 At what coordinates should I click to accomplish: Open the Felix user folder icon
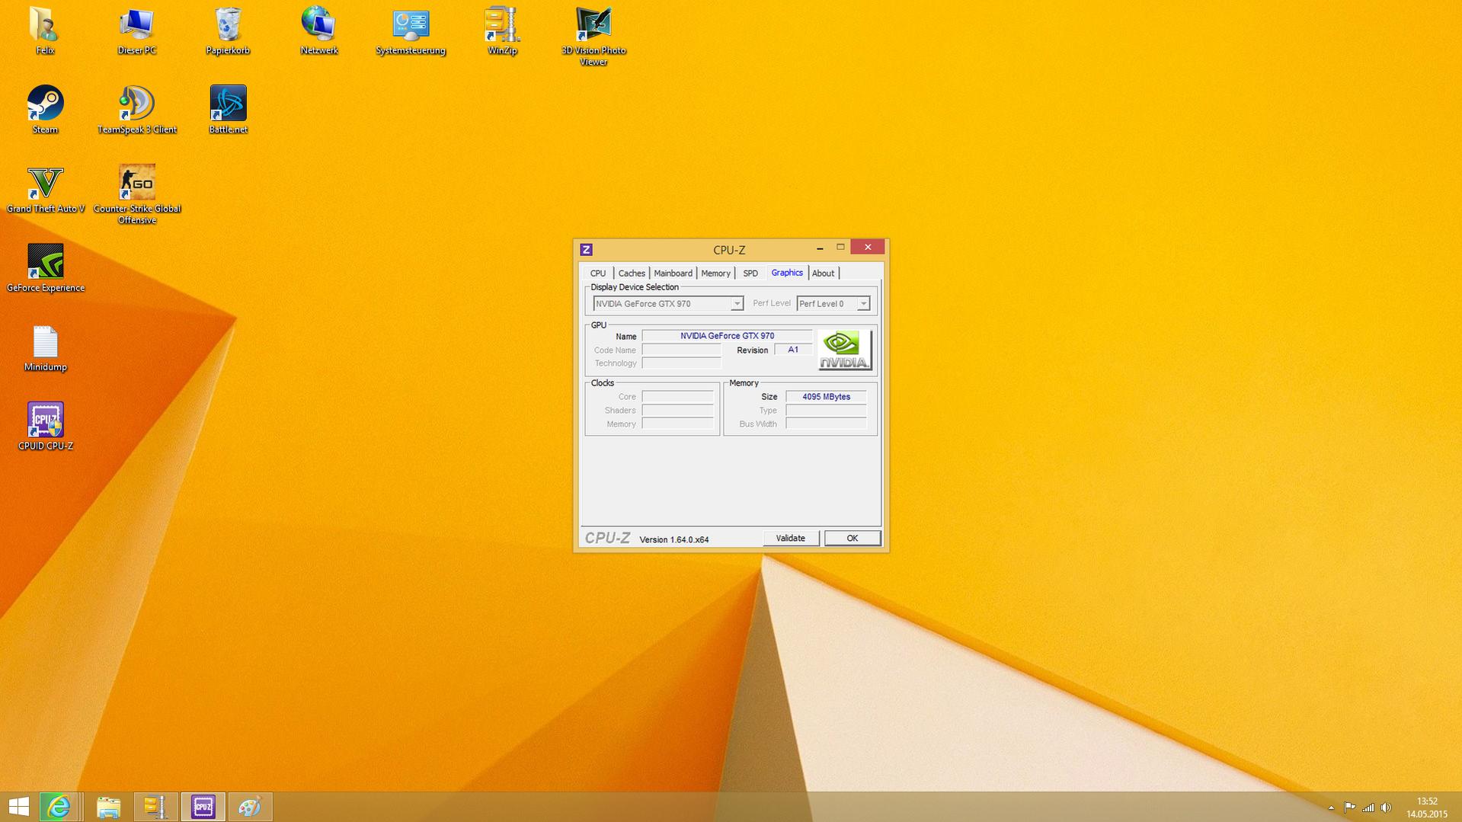(x=45, y=31)
